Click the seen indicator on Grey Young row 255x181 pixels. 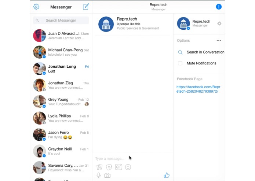pyautogui.click(x=87, y=104)
